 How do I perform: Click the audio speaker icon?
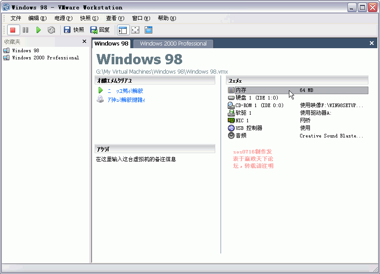(231, 135)
